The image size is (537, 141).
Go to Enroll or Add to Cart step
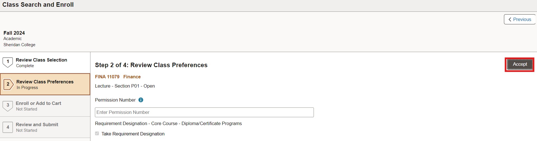pos(38,104)
